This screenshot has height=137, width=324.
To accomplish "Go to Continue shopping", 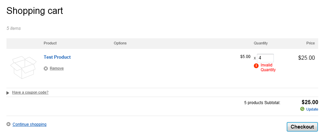I will 29,124.
